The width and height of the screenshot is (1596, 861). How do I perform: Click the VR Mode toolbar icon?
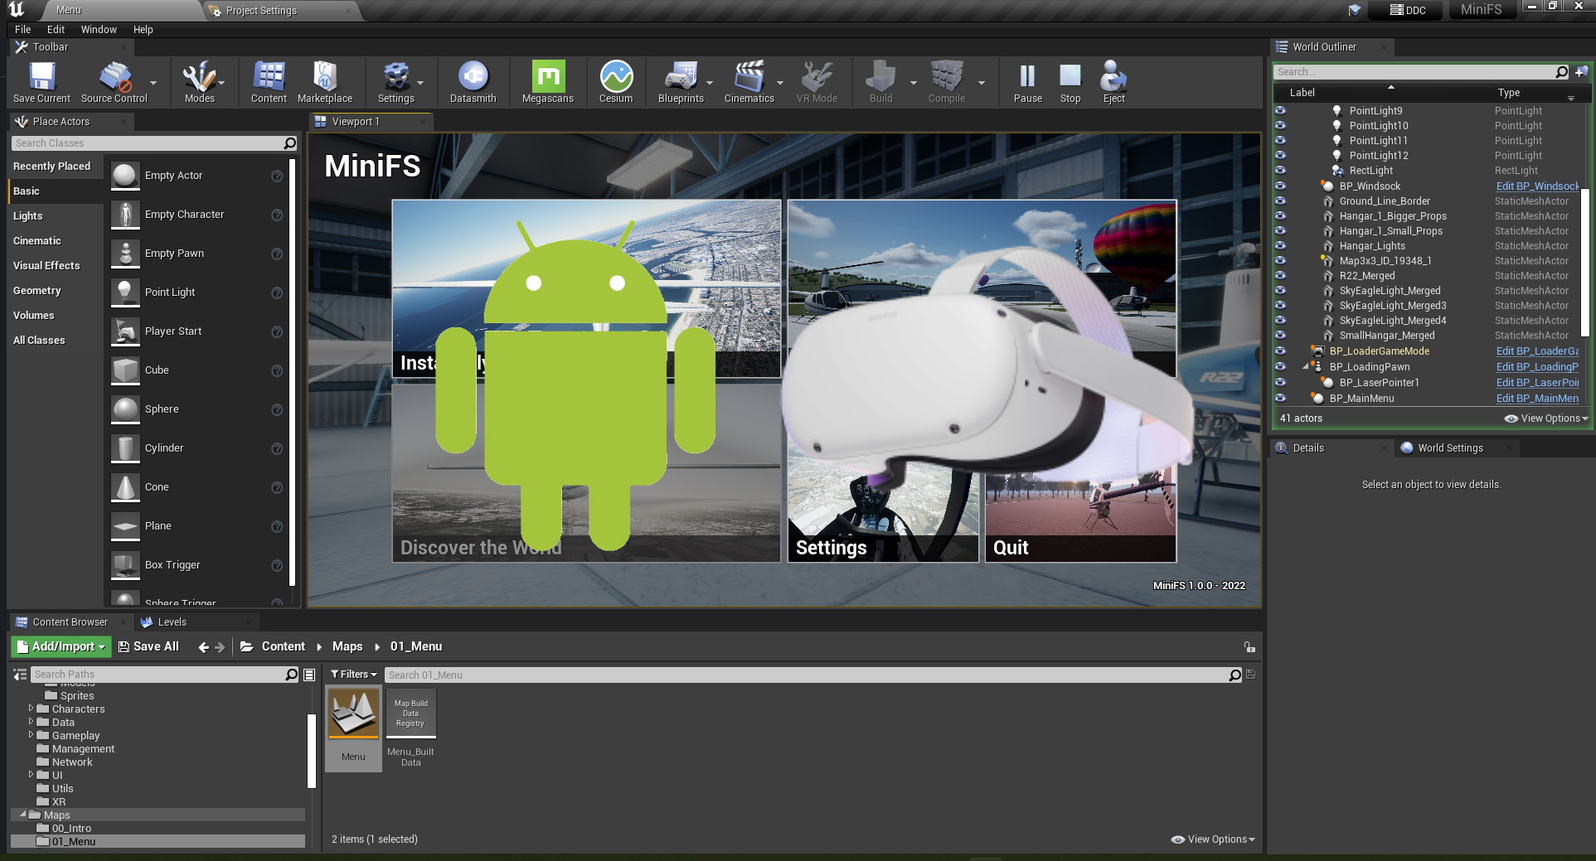pyautogui.click(x=817, y=81)
